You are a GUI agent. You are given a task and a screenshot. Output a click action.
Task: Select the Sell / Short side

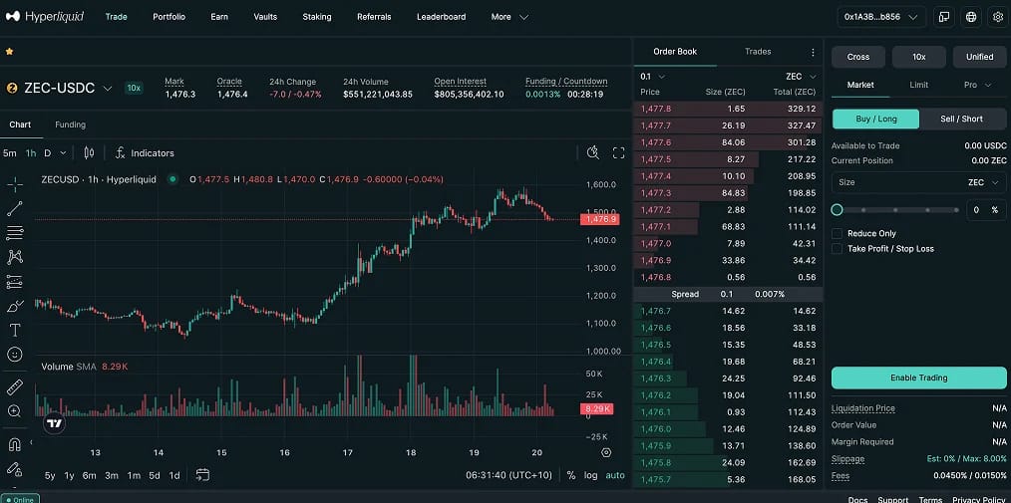(962, 119)
